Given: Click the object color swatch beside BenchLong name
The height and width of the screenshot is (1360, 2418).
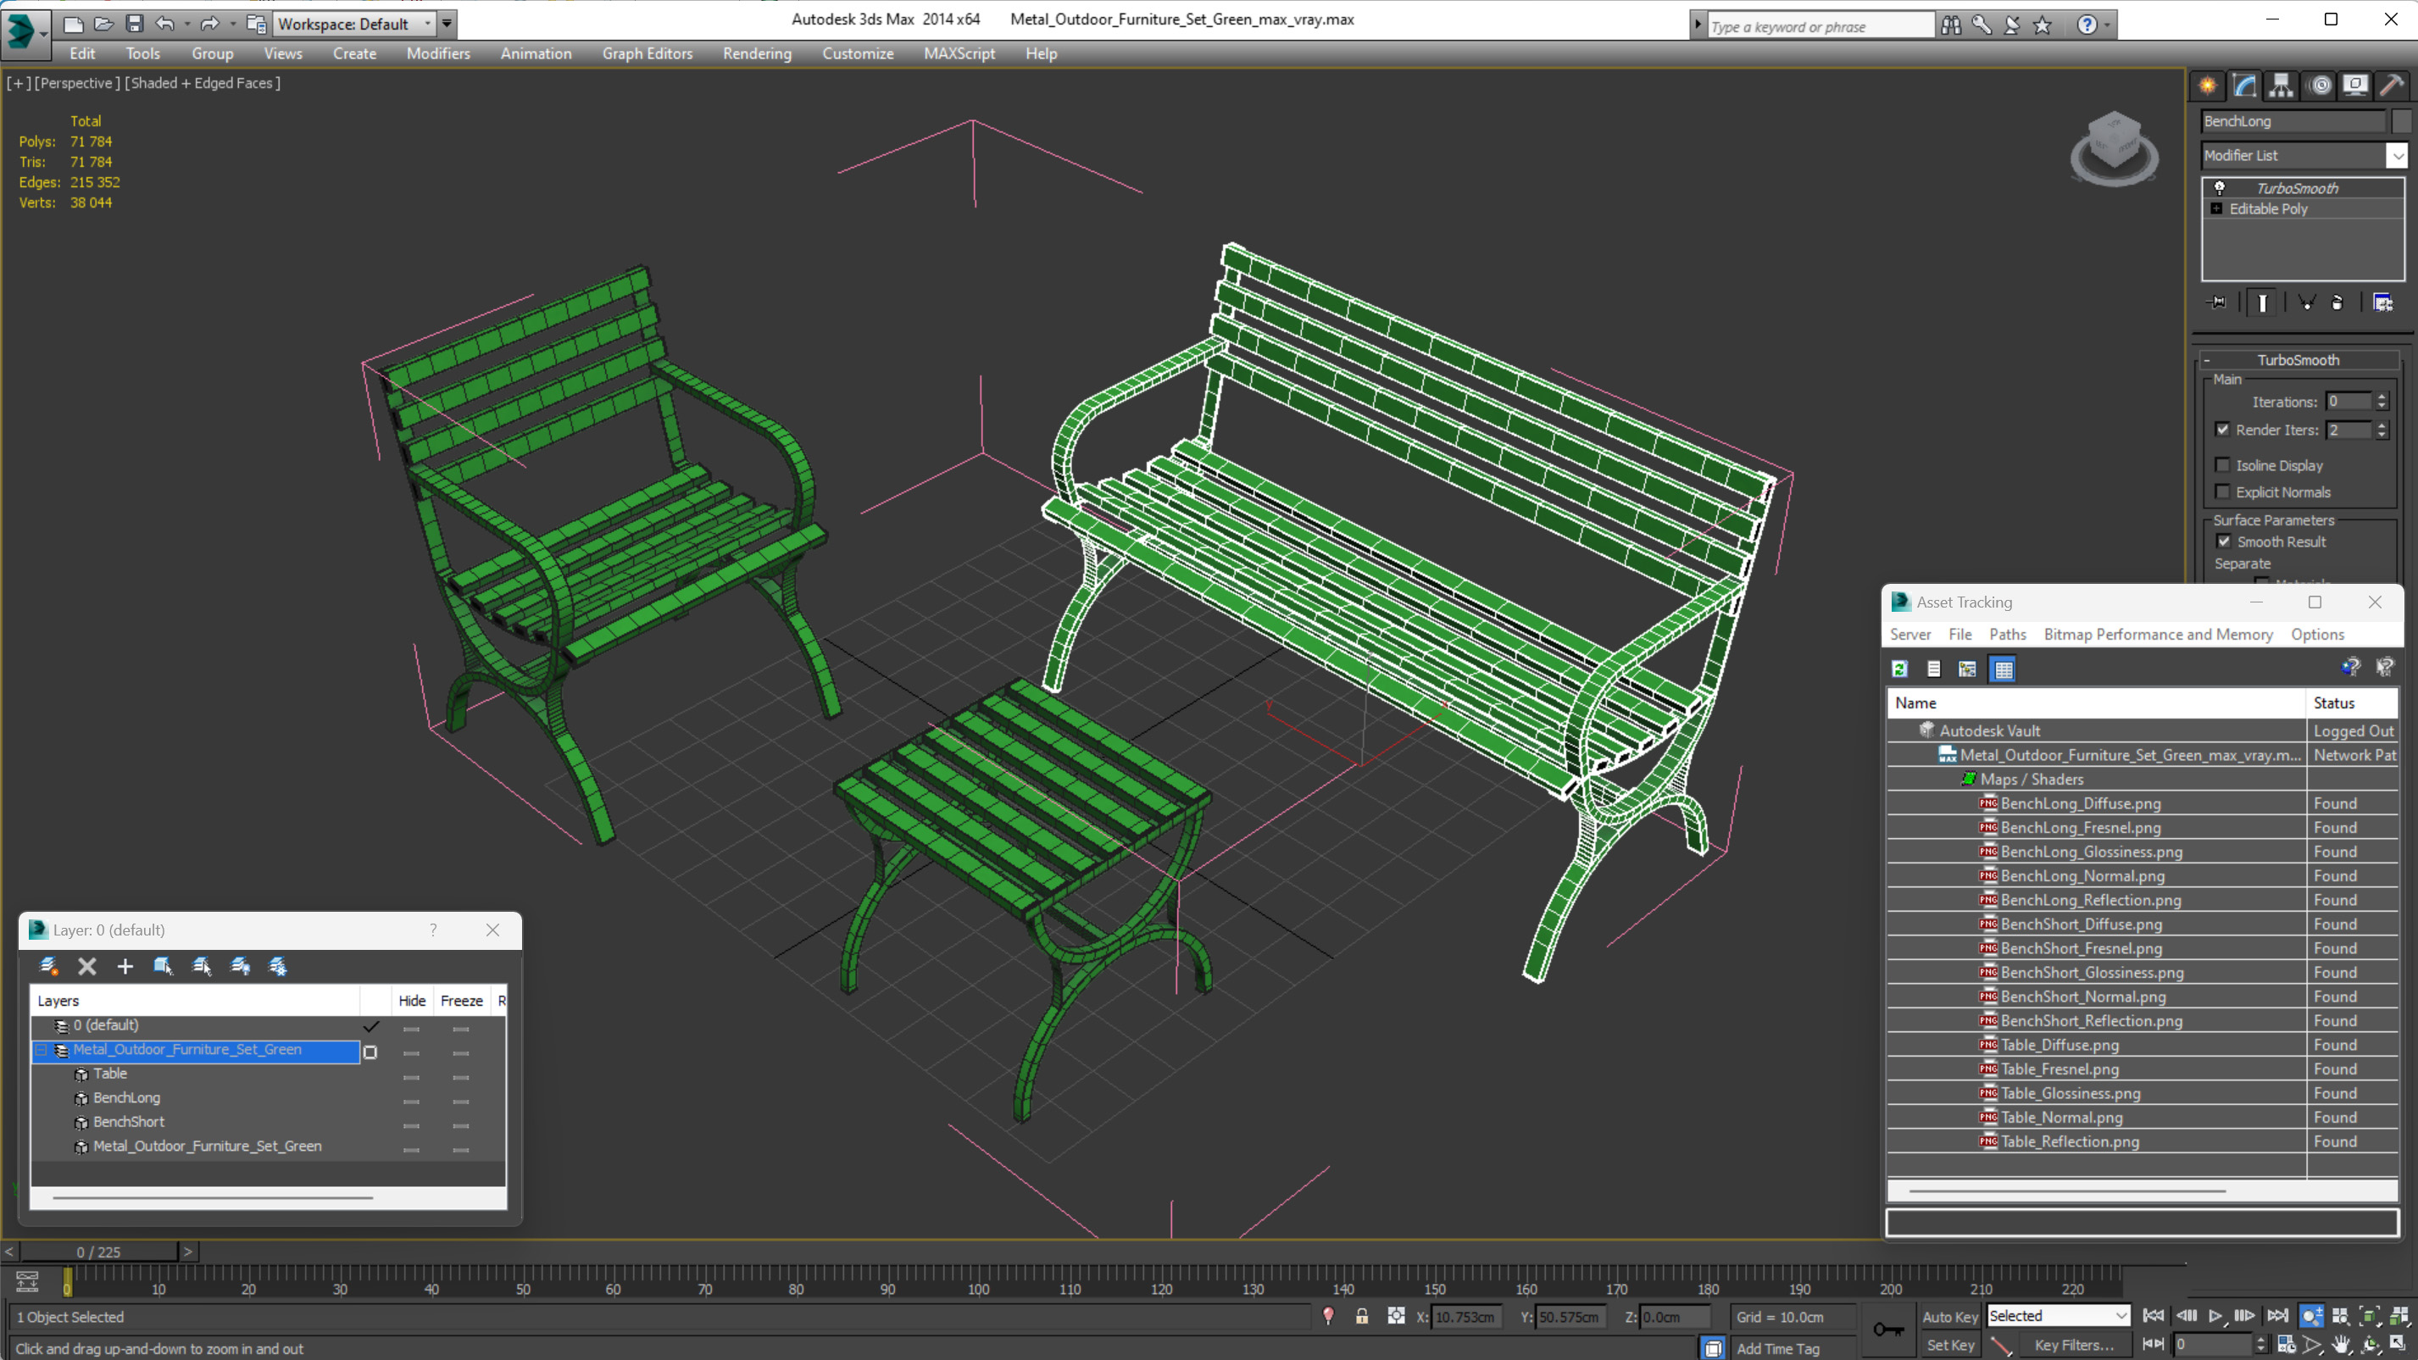Looking at the screenshot, I should (x=2401, y=121).
